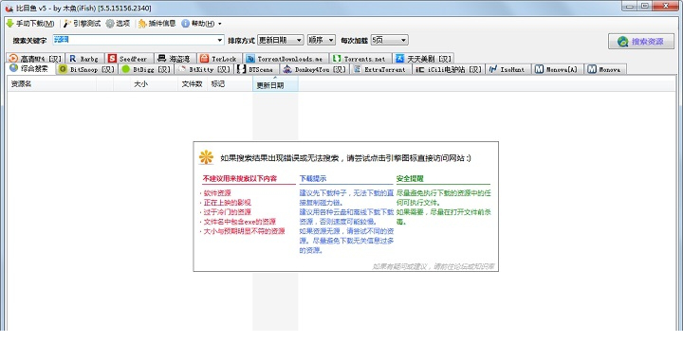The image size is (683, 343).
Task: Sort by the 更新日期 column header
Action: [275, 84]
